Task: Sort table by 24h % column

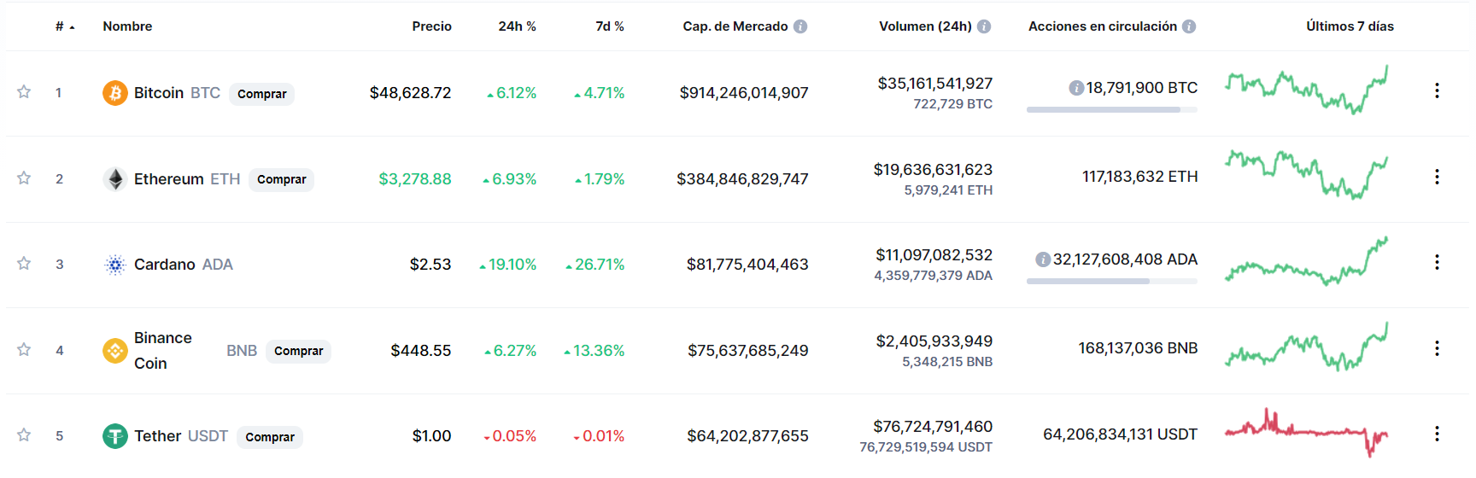Action: point(517,26)
